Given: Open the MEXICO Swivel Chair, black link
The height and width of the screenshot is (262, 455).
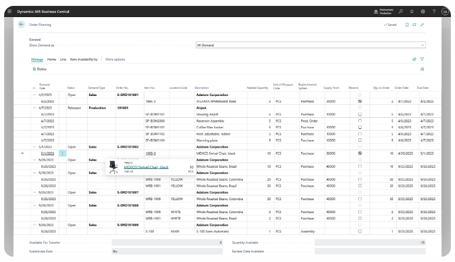Looking at the screenshot, I should pyautogui.click(x=146, y=167).
